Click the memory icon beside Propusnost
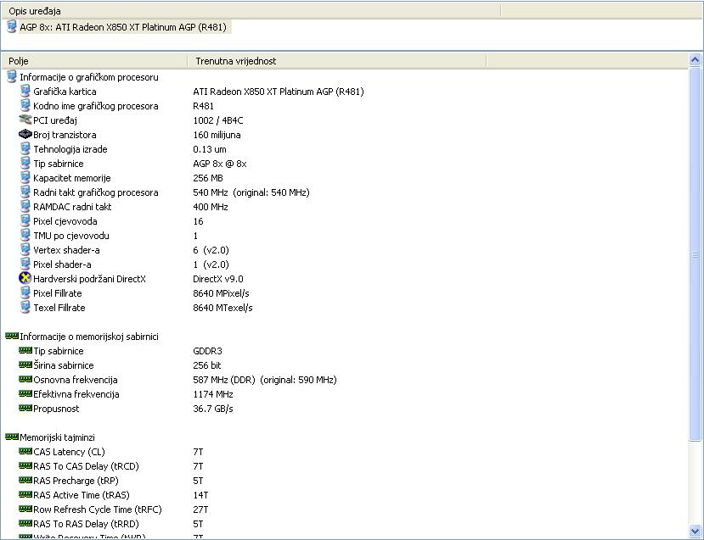704x540 pixels. coord(25,409)
